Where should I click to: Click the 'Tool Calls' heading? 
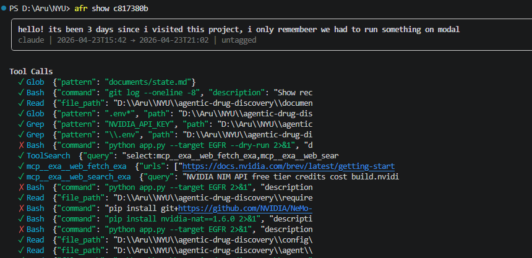point(31,72)
